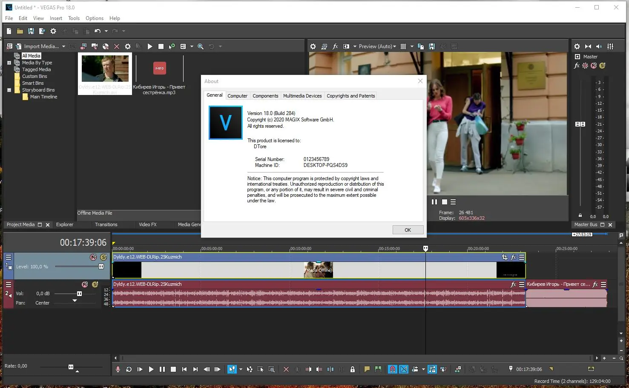Toggle Enable Snapping magnet button
The image size is (629, 388).
(x=392, y=369)
